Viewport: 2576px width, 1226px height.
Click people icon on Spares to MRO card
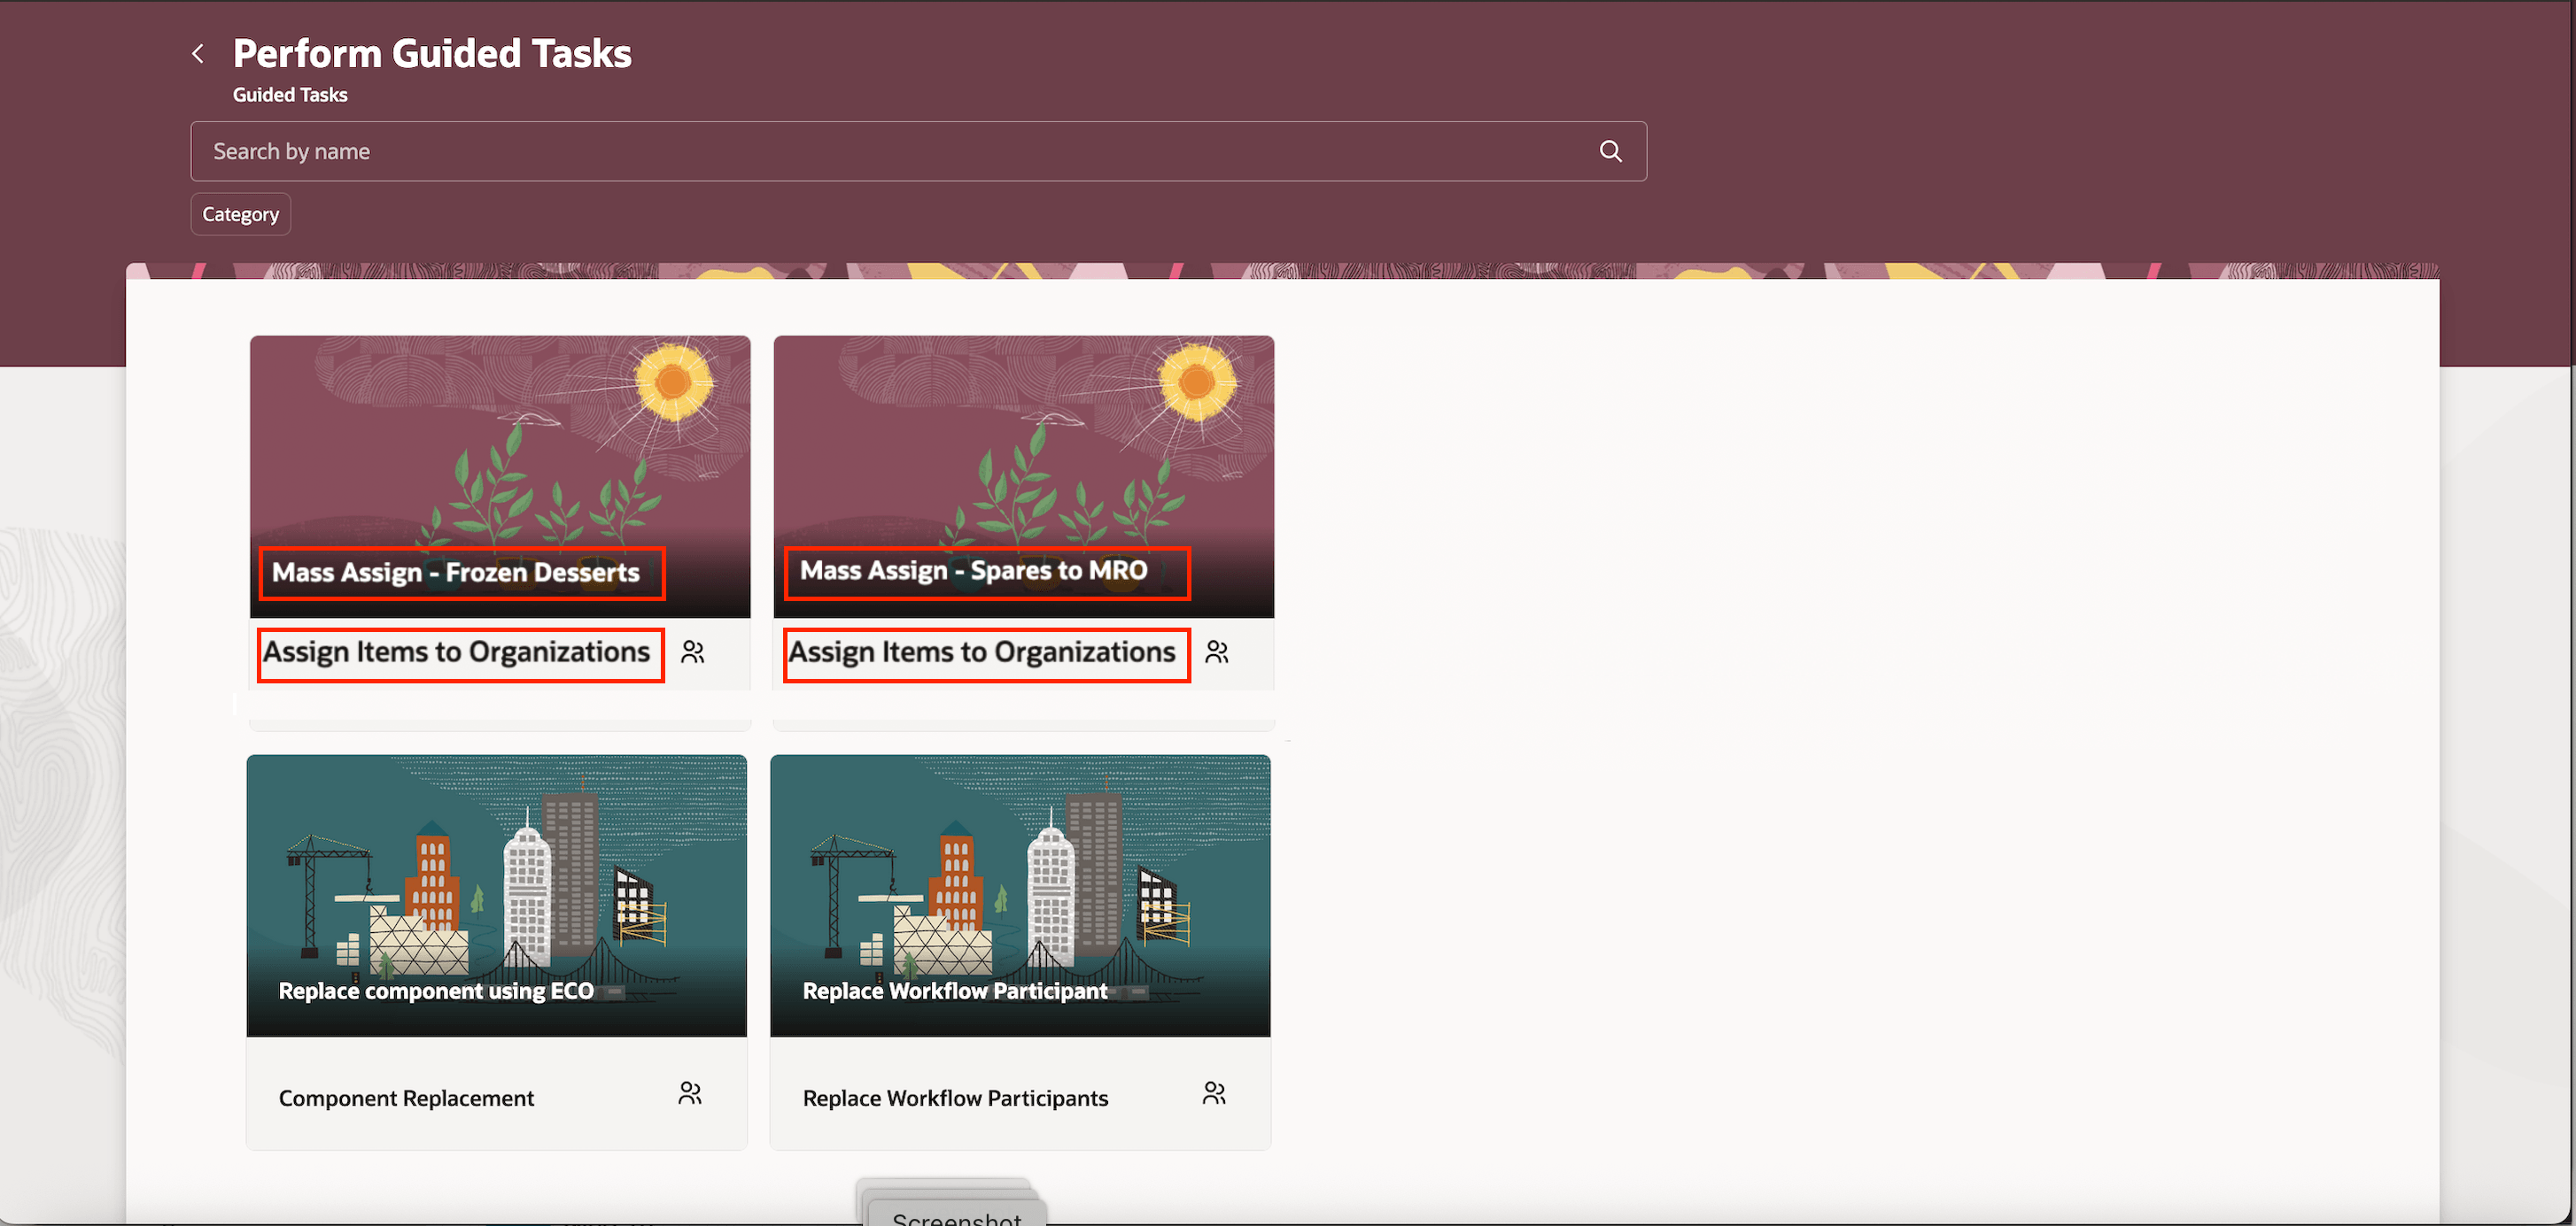pyautogui.click(x=1216, y=652)
